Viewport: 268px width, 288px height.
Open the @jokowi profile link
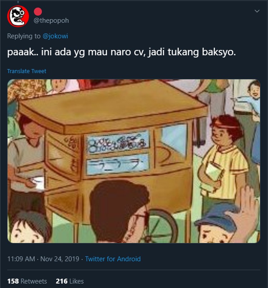[x=55, y=36]
